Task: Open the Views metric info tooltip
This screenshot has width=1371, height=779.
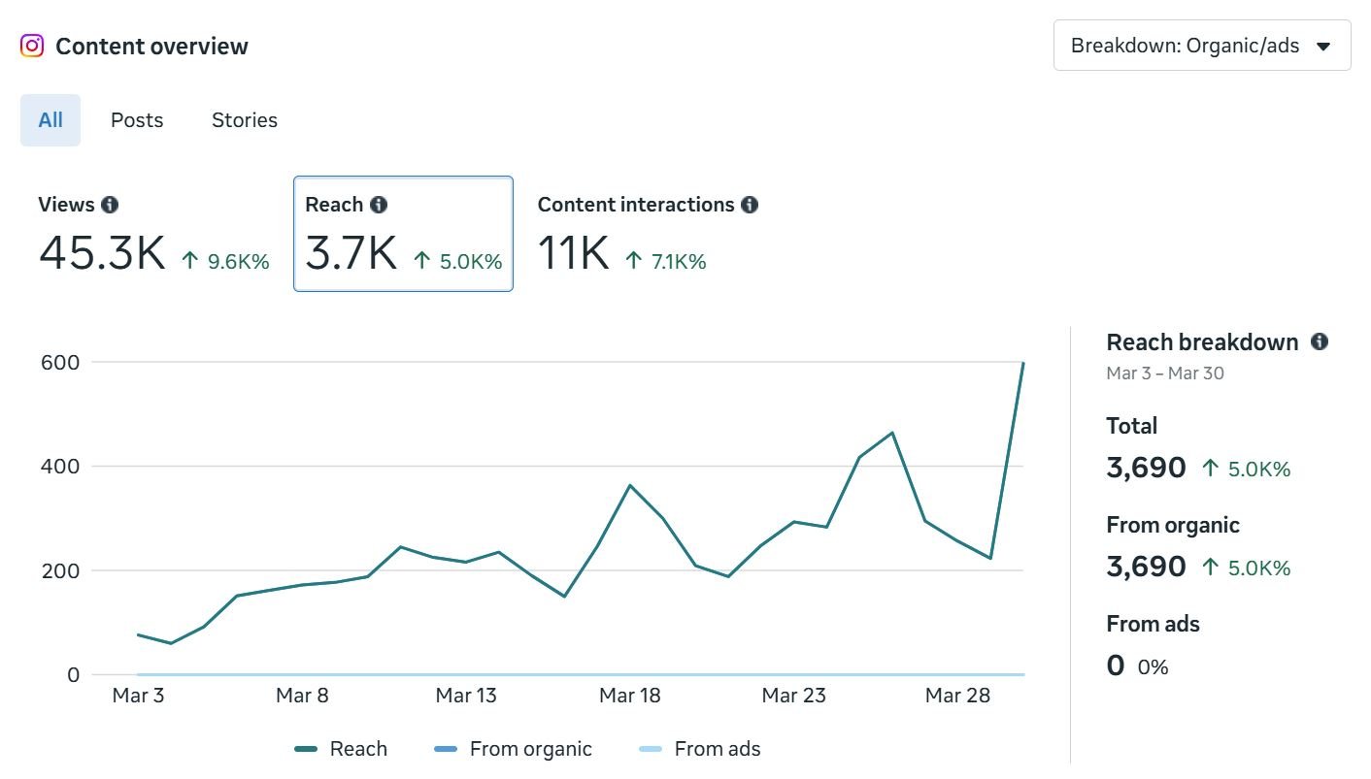Action: (110, 205)
